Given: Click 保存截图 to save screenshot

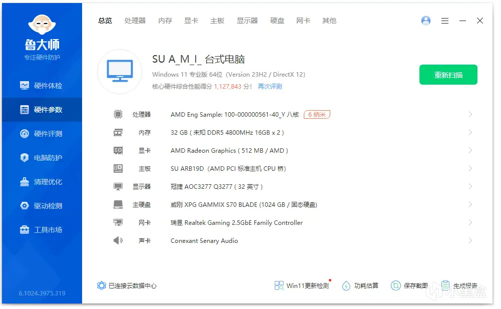Looking at the screenshot, I should point(409,285).
